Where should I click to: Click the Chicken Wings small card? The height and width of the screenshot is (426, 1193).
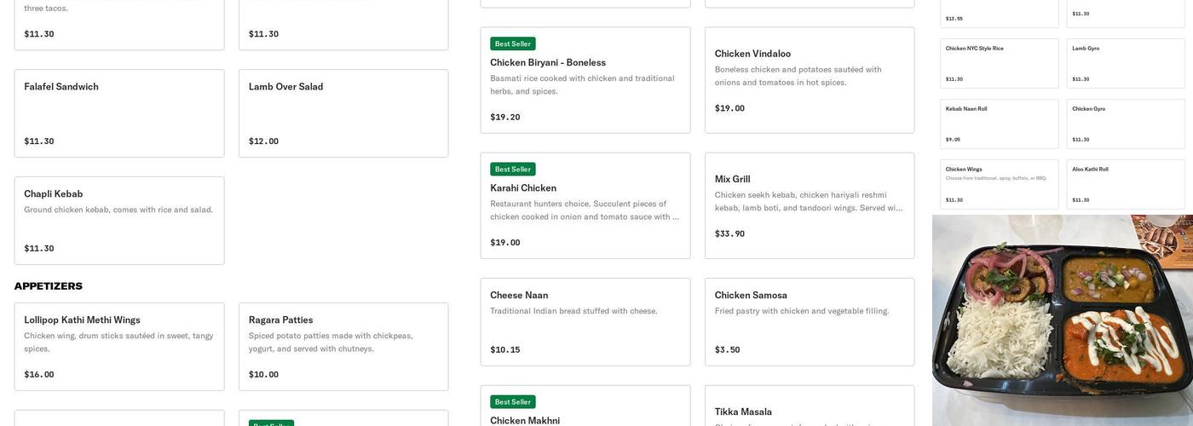[1000, 184]
